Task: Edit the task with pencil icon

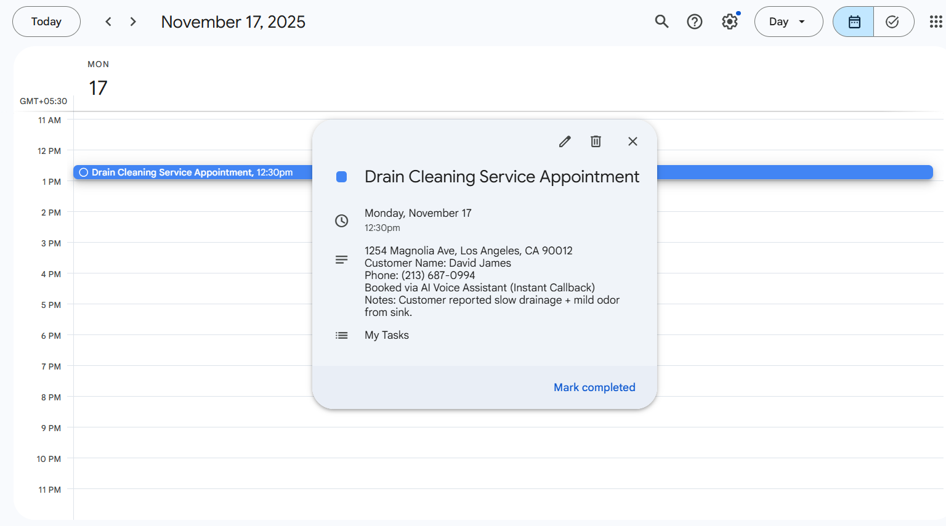Action: pos(565,142)
